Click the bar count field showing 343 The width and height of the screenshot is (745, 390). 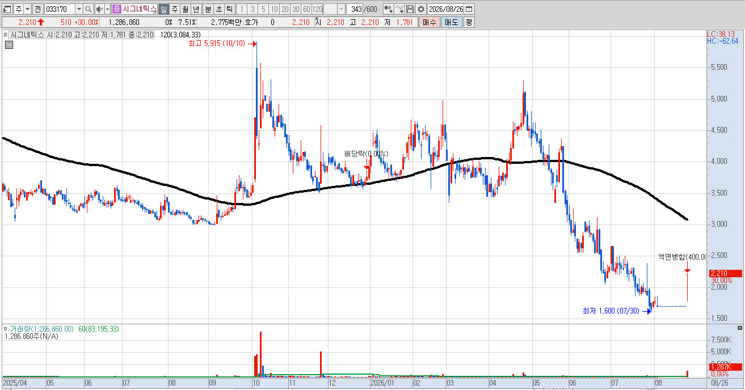[x=355, y=9]
